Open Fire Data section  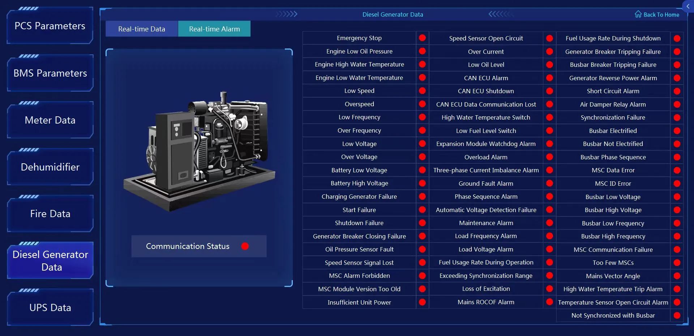[50, 214]
